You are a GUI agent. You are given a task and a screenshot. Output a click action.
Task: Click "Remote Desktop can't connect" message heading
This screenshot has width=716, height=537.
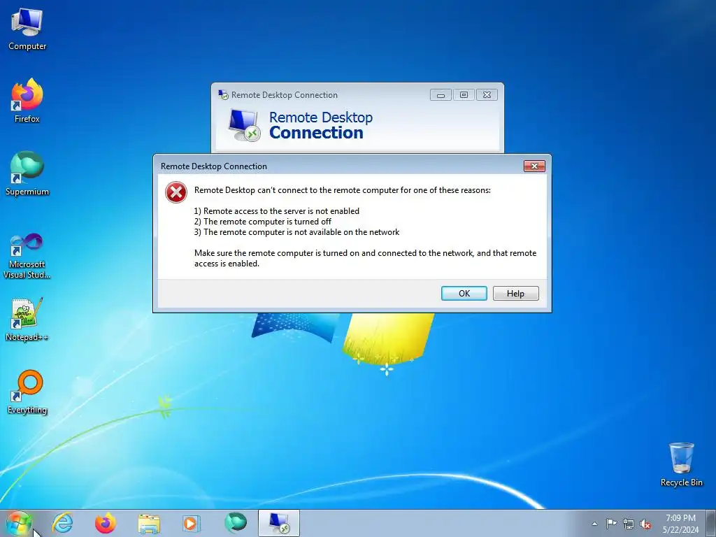[343, 190]
